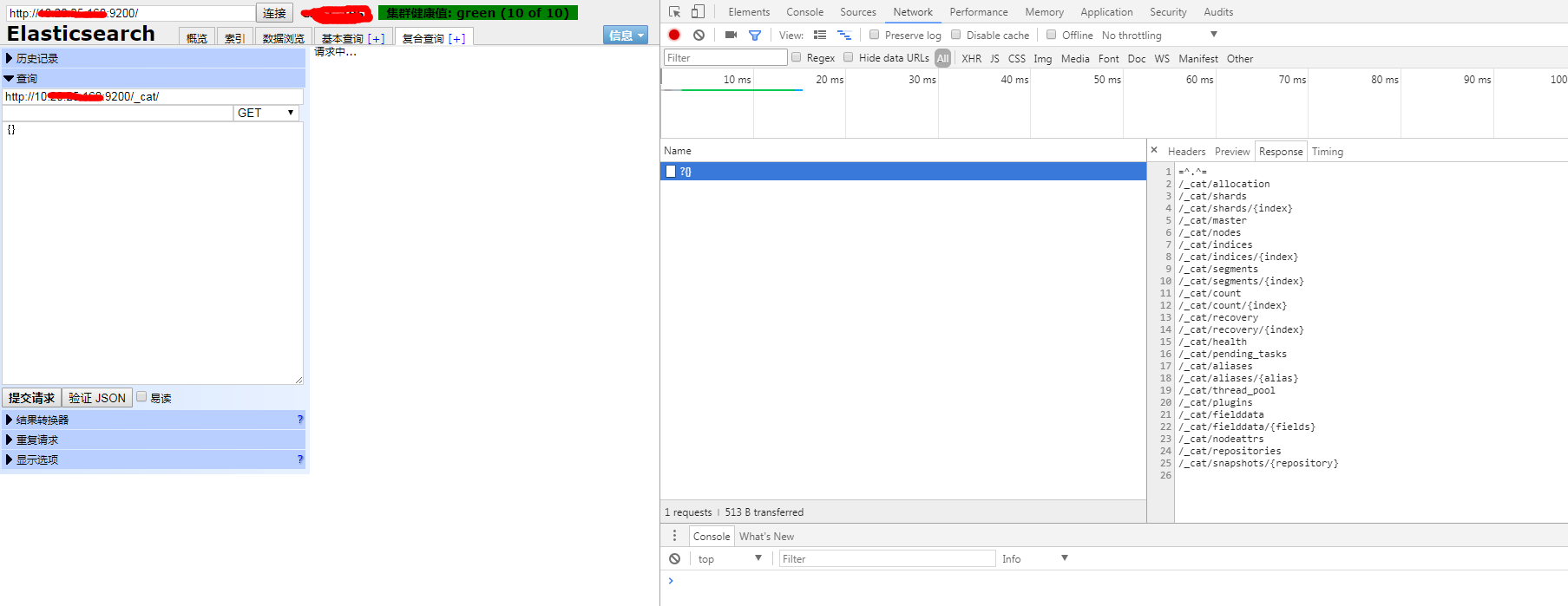The width and height of the screenshot is (1568, 606).
Task: Open the console drawer three-dot menu
Action: [674, 536]
